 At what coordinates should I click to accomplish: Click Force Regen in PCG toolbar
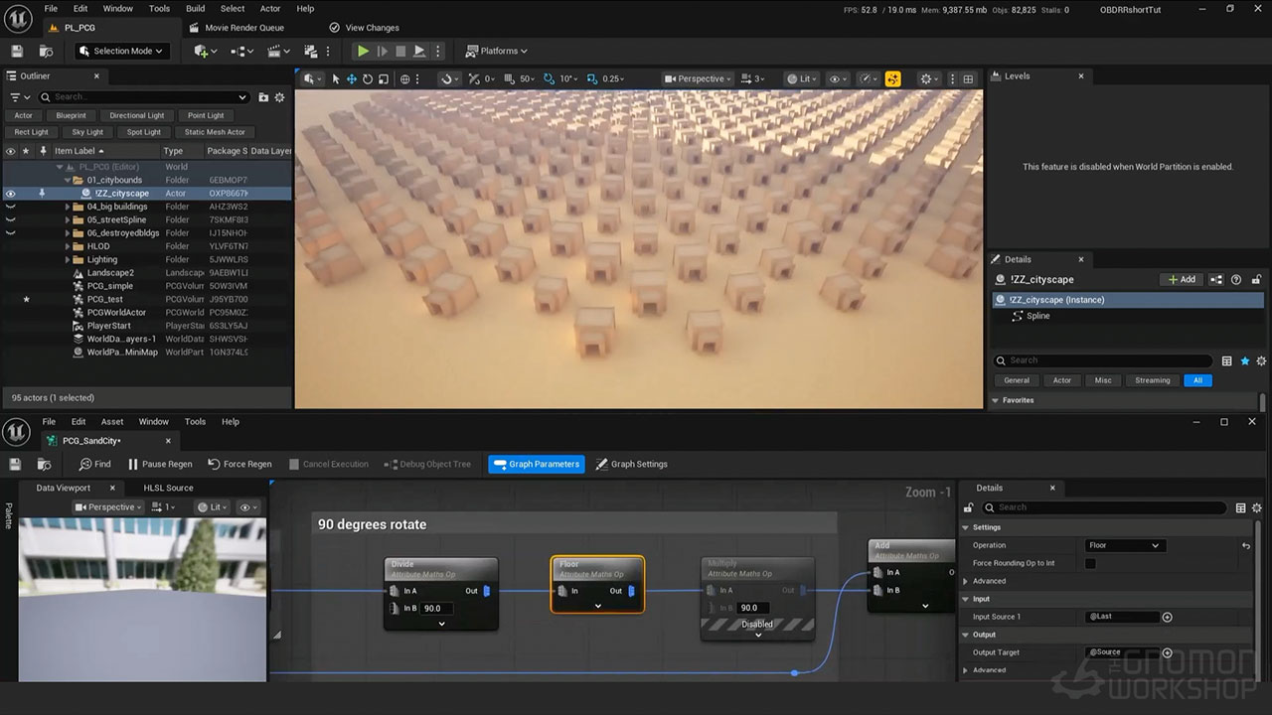coord(239,464)
